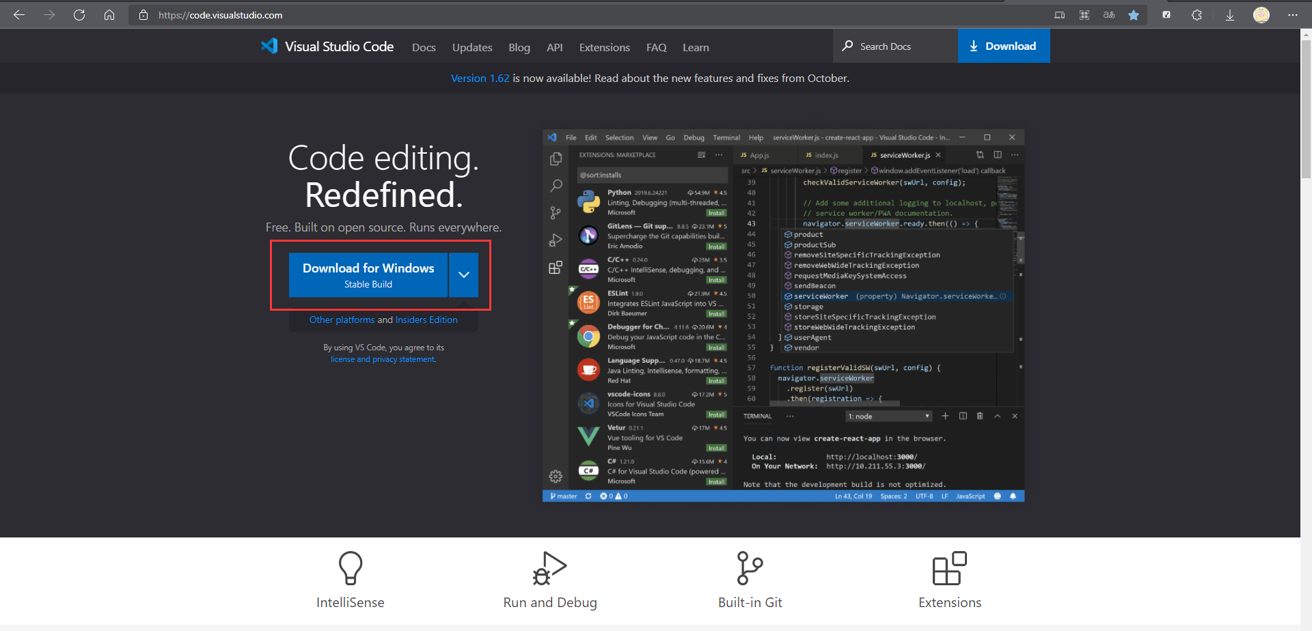Screen dimensions: 1312x631
Task: Click split editor icon in screenshot
Action: point(998,155)
